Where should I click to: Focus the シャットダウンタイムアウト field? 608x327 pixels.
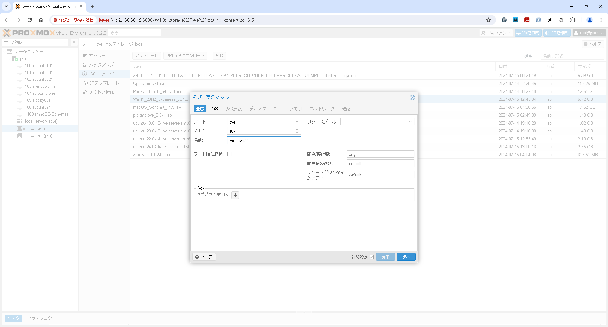click(380, 175)
